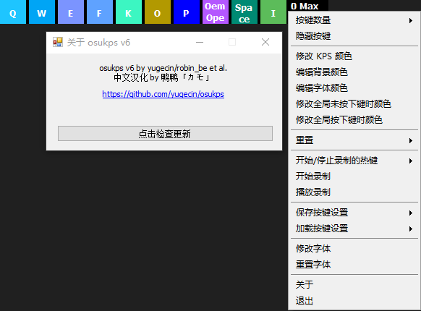
Task: Click the F key tile
Action: pos(100,12)
